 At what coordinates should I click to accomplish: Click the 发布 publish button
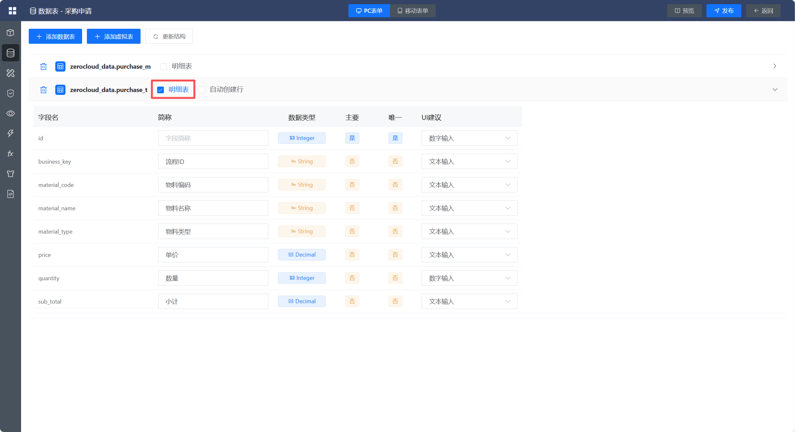pyautogui.click(x=723, y=11)
